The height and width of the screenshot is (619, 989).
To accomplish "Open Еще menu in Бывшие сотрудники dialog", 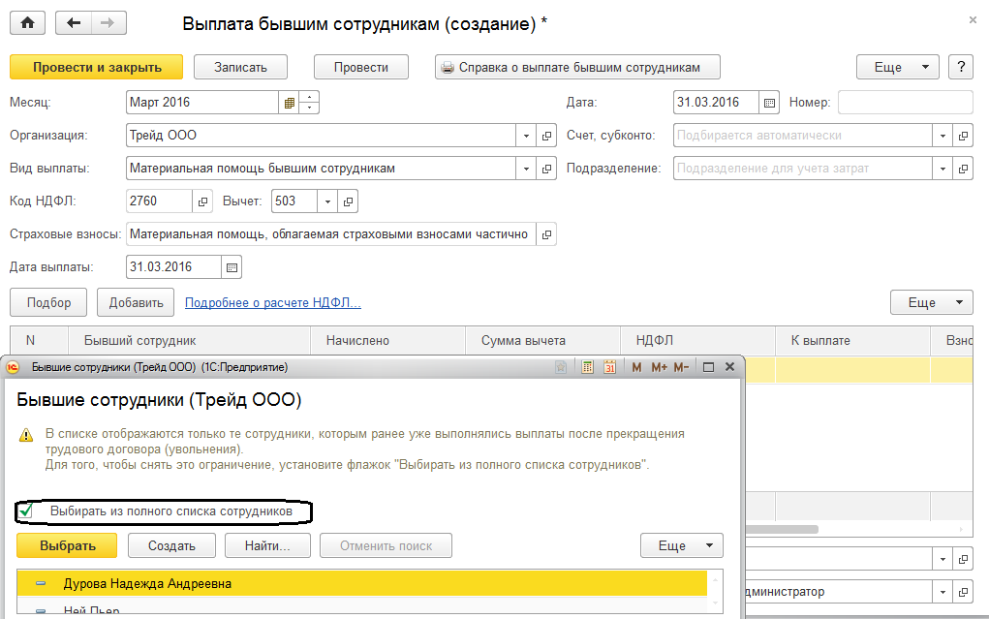I will coord(681,545).
